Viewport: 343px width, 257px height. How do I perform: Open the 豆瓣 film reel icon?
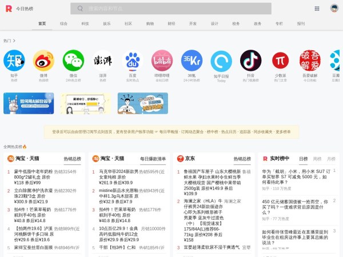pos(336,61)
